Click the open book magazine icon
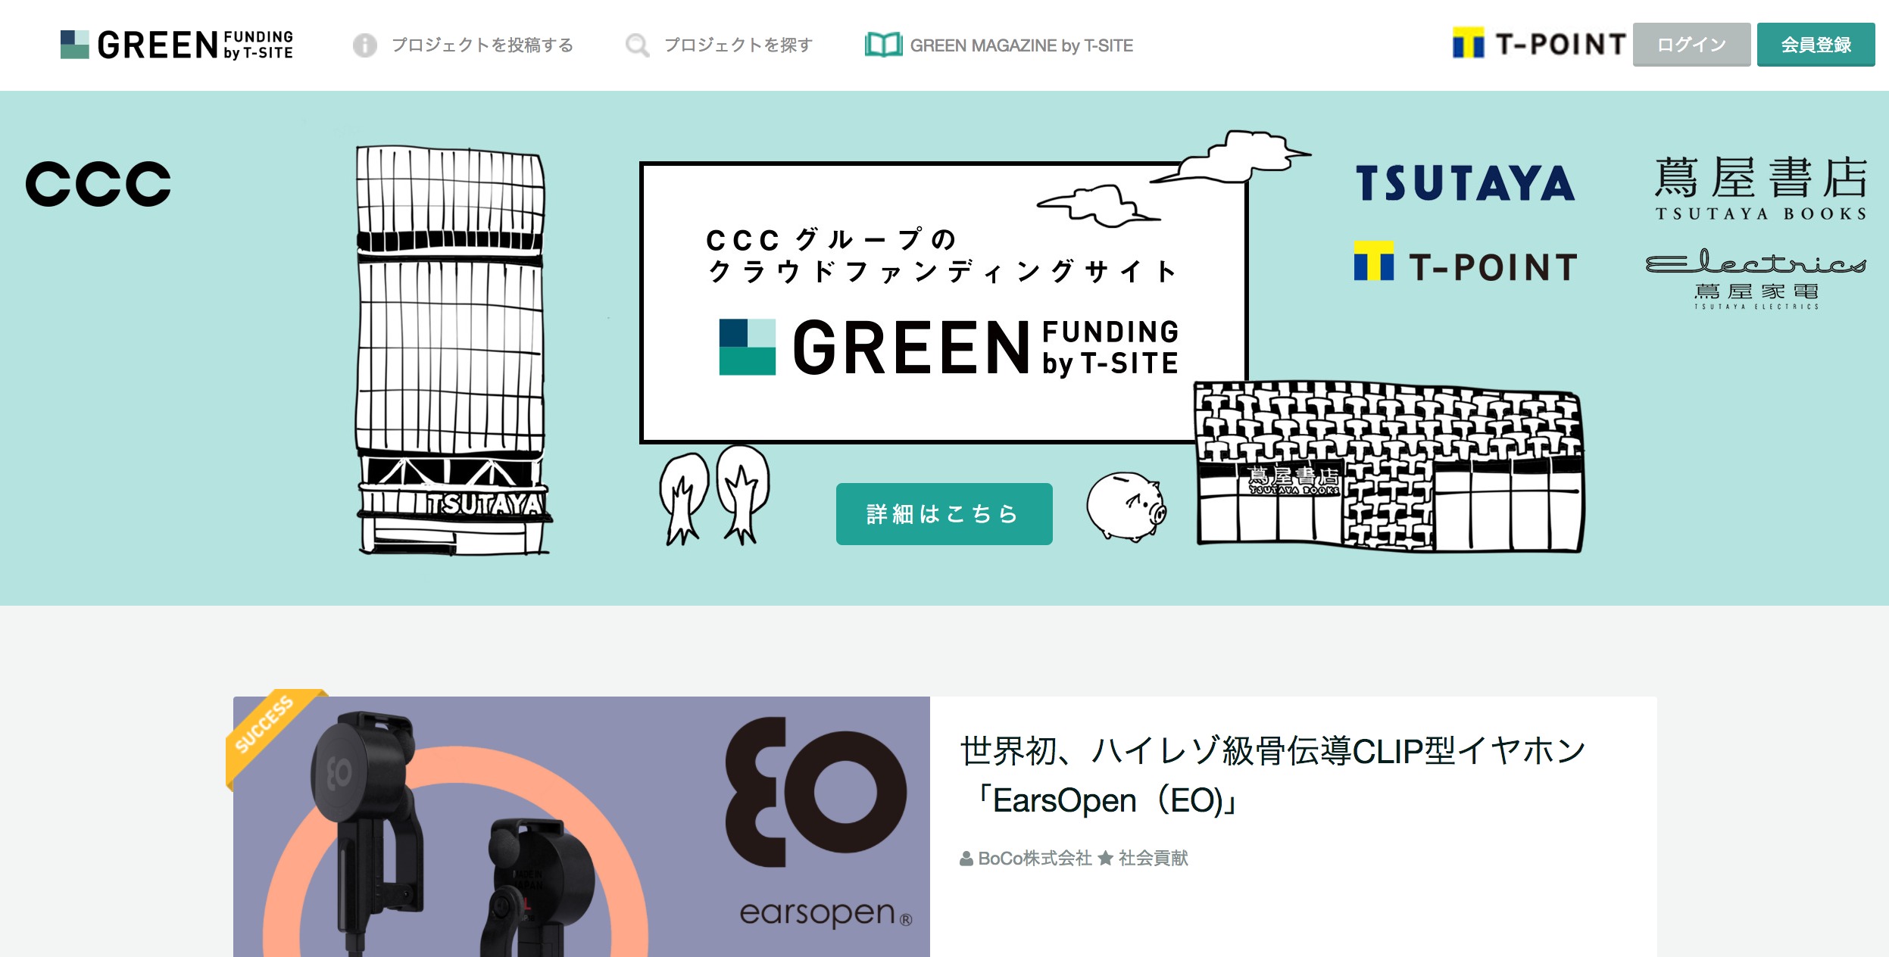The image size is (1889, 957). coord(883,45)
